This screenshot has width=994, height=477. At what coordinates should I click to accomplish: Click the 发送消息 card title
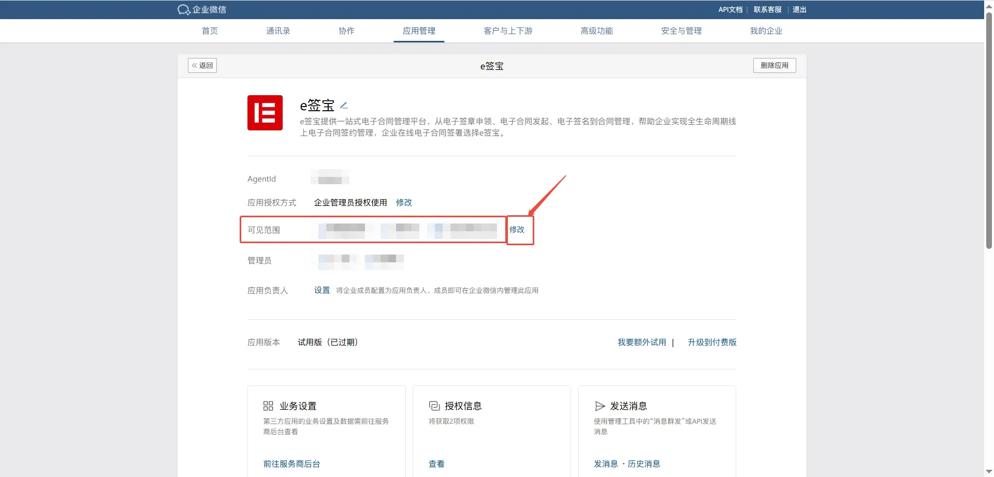point(628,406)
